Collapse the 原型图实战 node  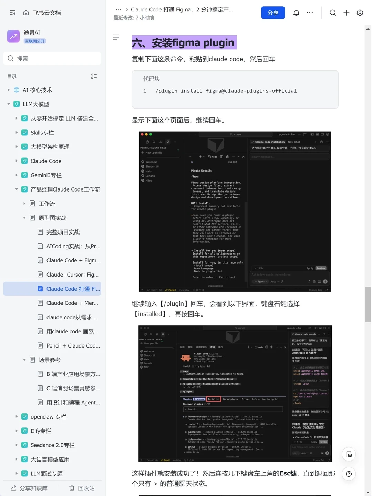(x=24, y=218)
